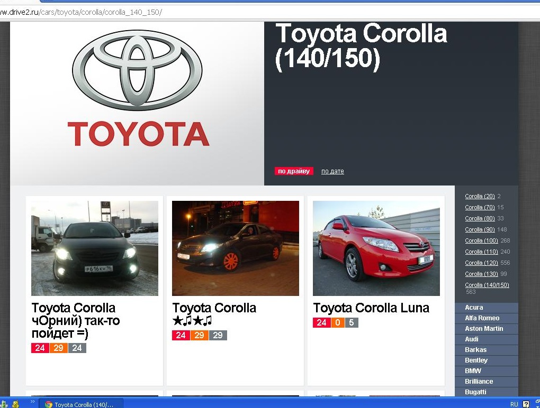Open Corolla (120) generation link
The width and height of the screenshot is (540, 408).
click(481, 263)
